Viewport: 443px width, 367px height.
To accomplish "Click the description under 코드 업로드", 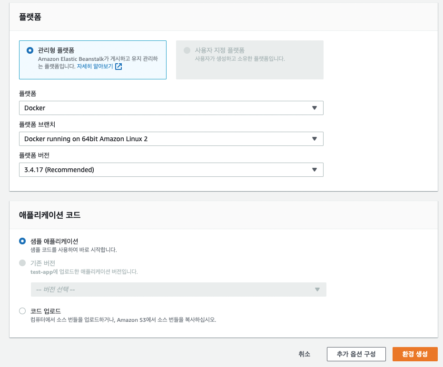I will click(x=123, y=320).
